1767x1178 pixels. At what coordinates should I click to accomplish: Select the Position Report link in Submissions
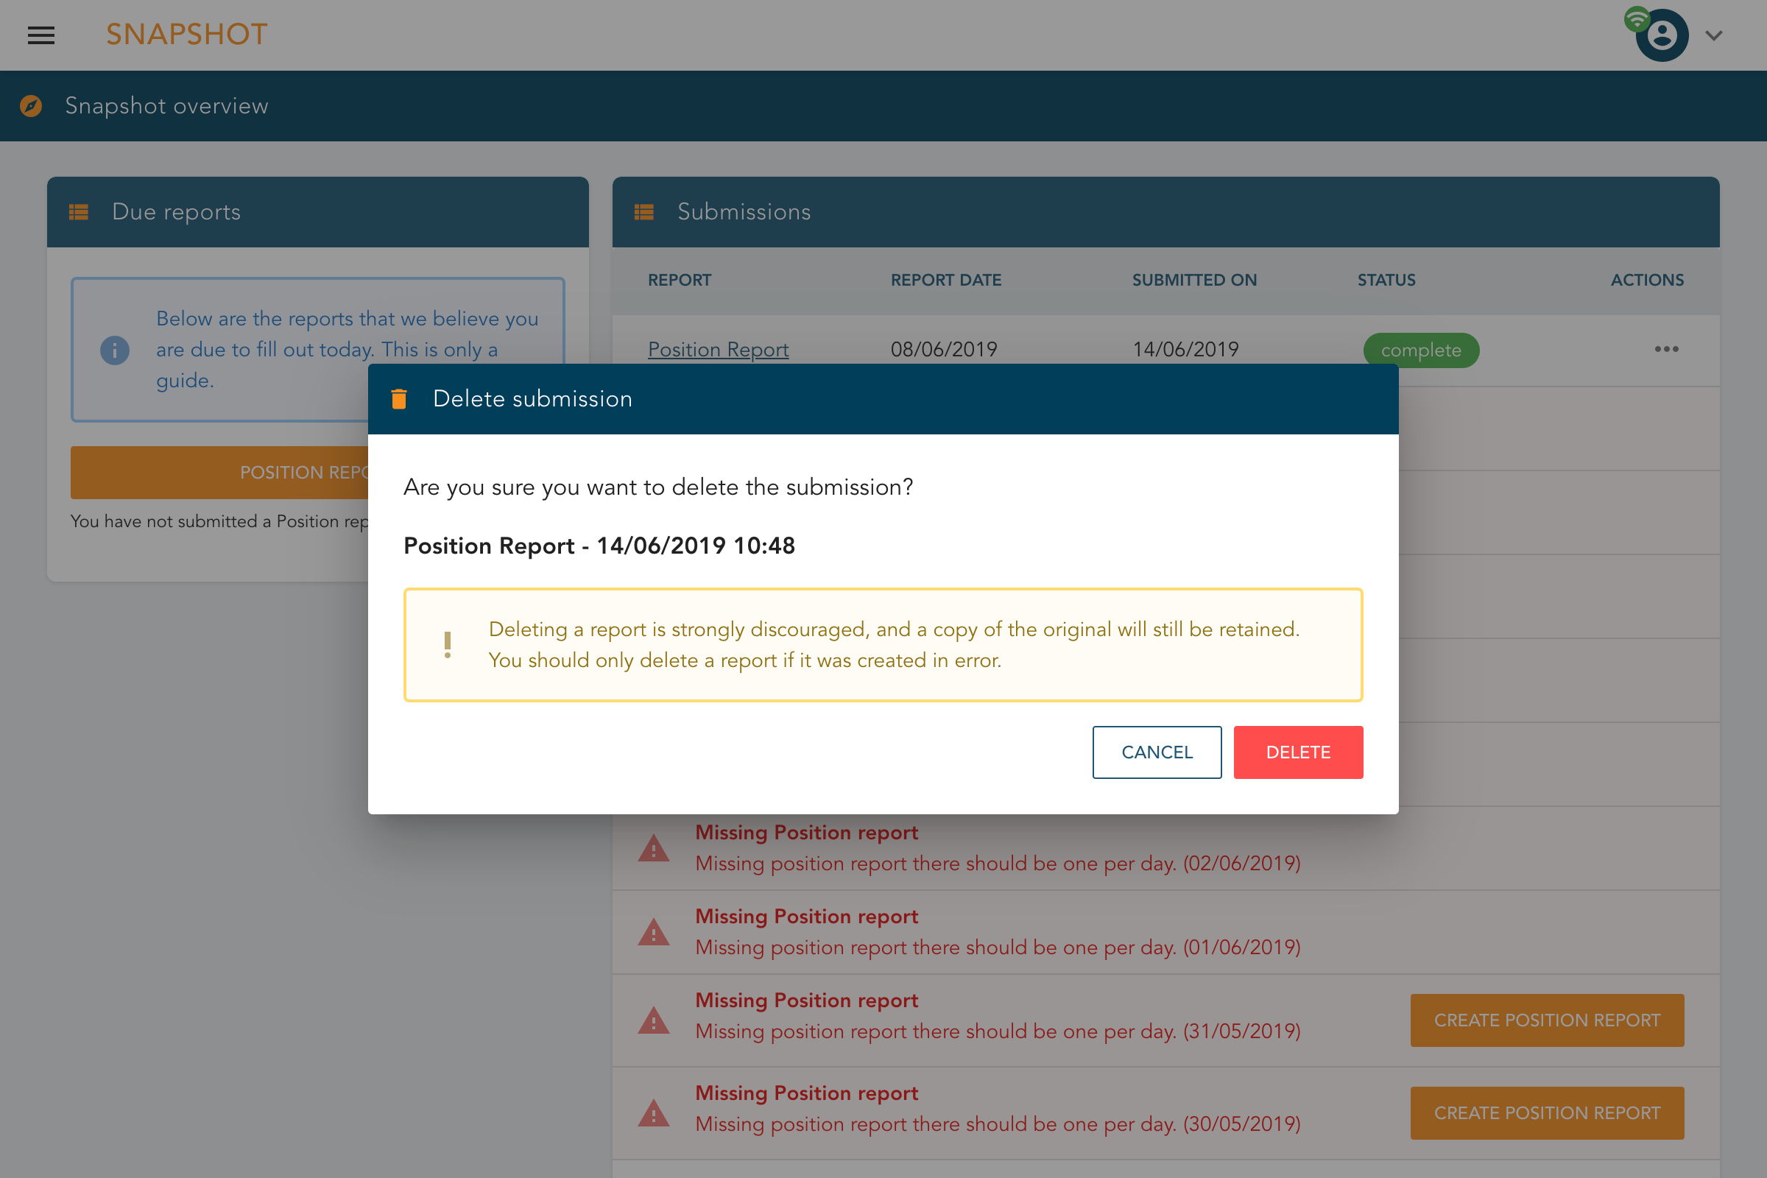pyautogui.click(x=718, y=350)
